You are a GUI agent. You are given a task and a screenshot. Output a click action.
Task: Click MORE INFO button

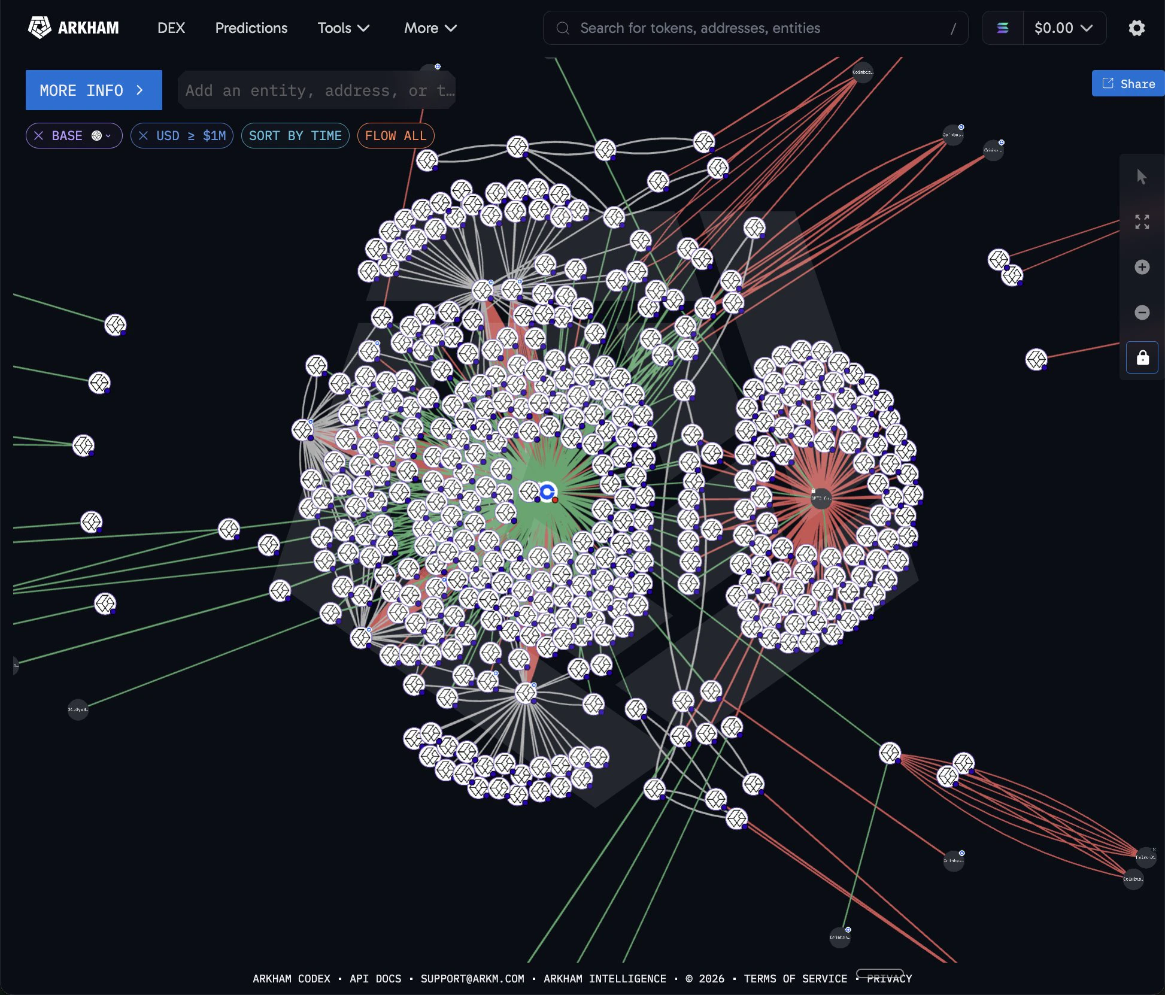click(x=94, y=90)
